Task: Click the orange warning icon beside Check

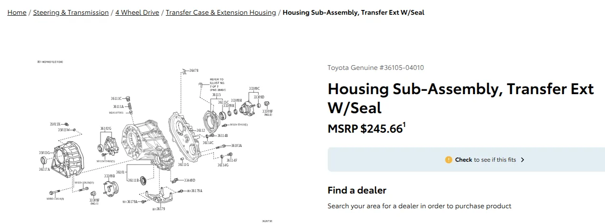Action: (x=448, y=160)
